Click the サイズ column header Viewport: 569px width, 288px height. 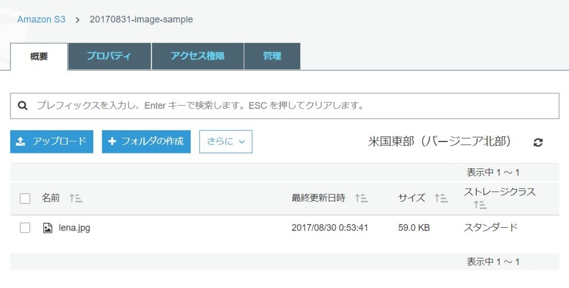point(412,198)
